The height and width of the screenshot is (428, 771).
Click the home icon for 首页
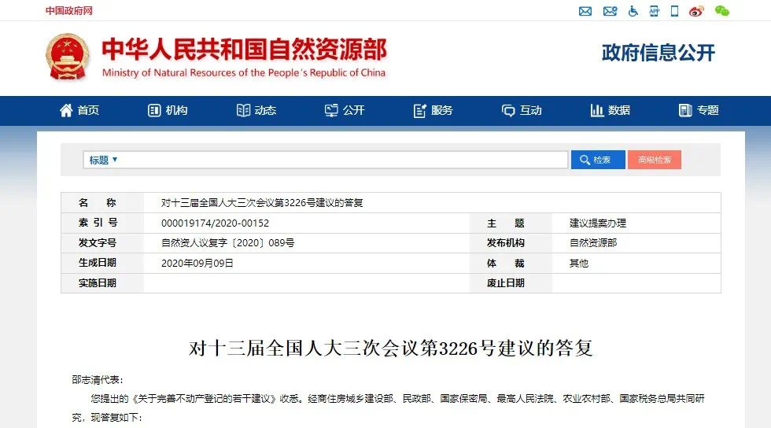[66, 110]
